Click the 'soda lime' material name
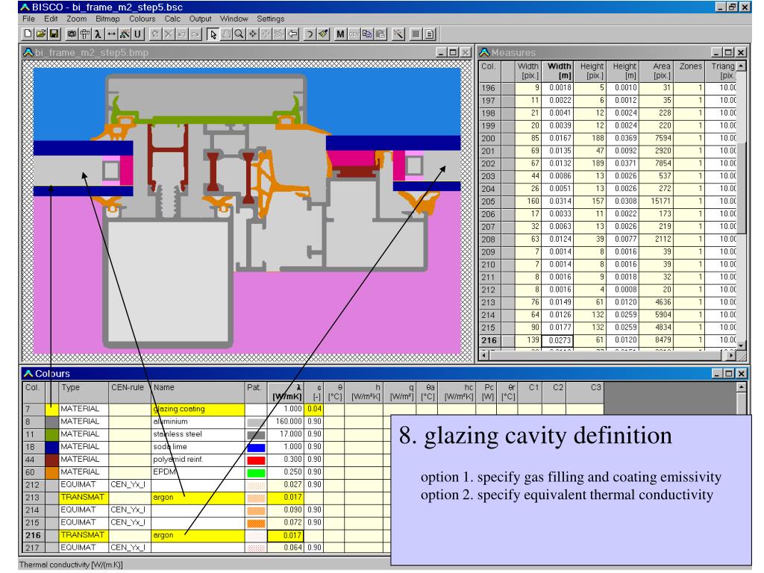 coord(170,447)
